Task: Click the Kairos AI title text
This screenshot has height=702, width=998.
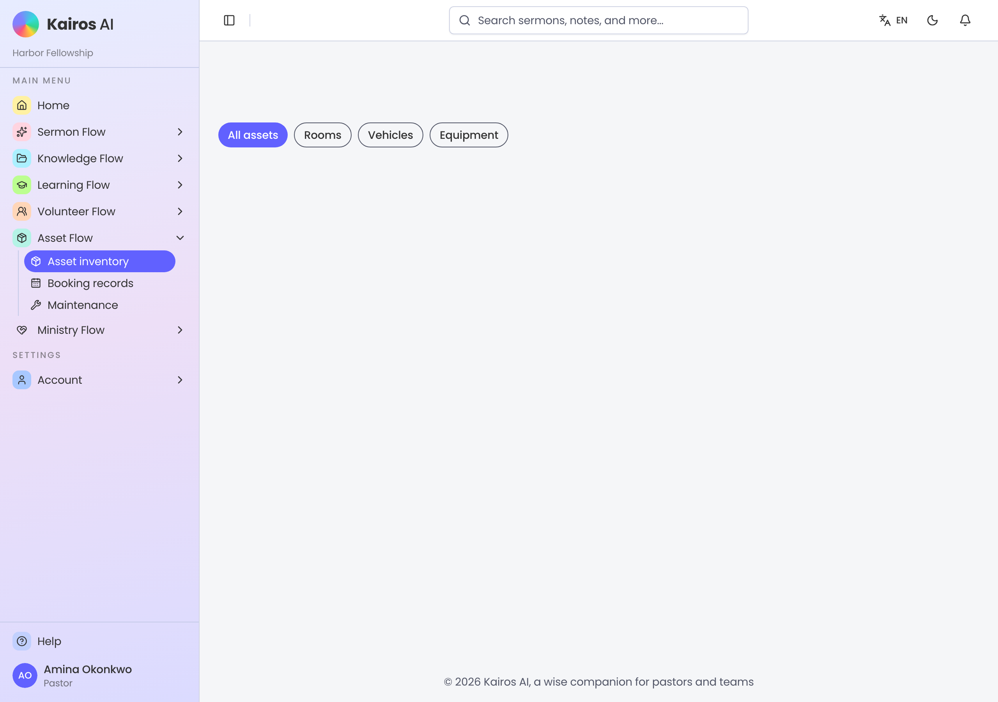Action: point(80,24)
